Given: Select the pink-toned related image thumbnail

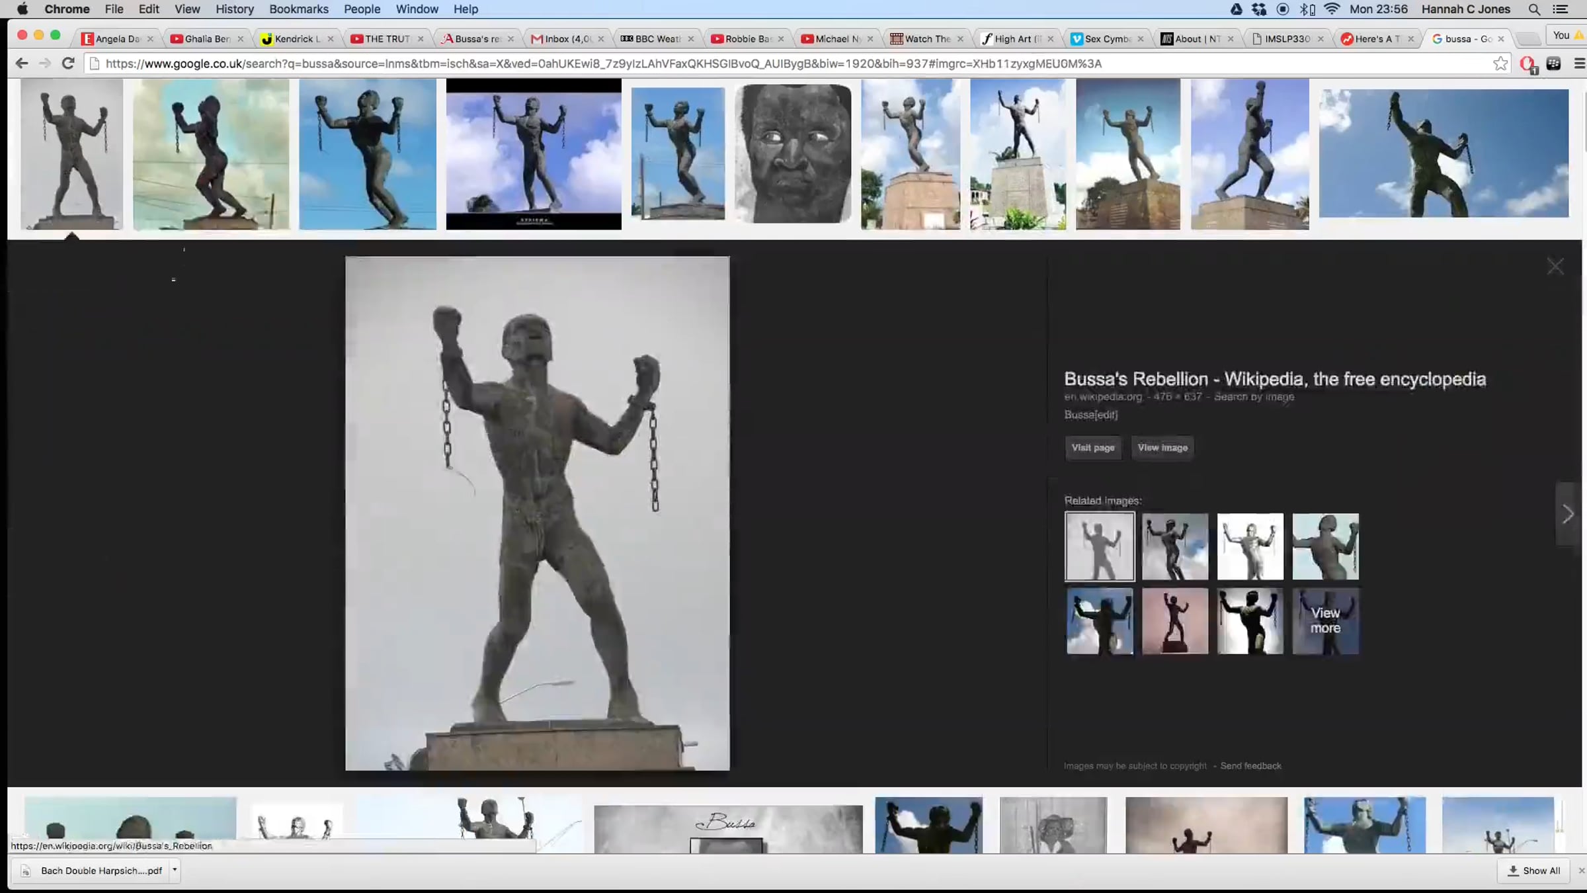Looking at the screenshot, I should 1175,620.
